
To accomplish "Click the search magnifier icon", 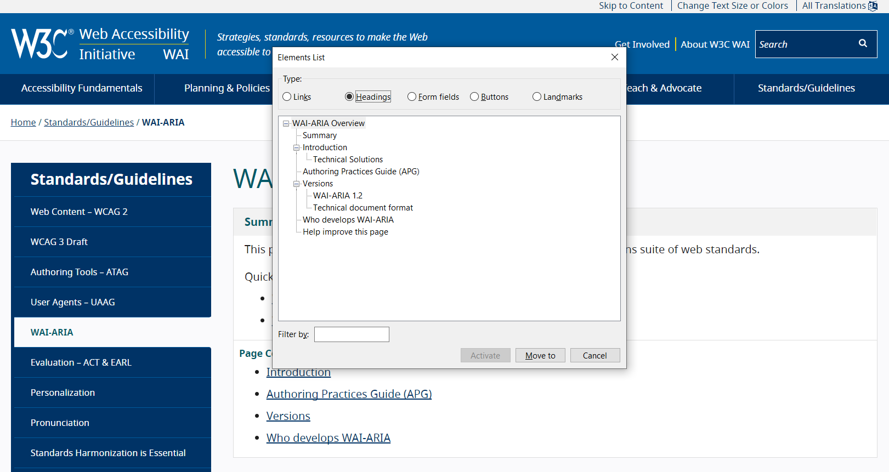I will 863,44.
